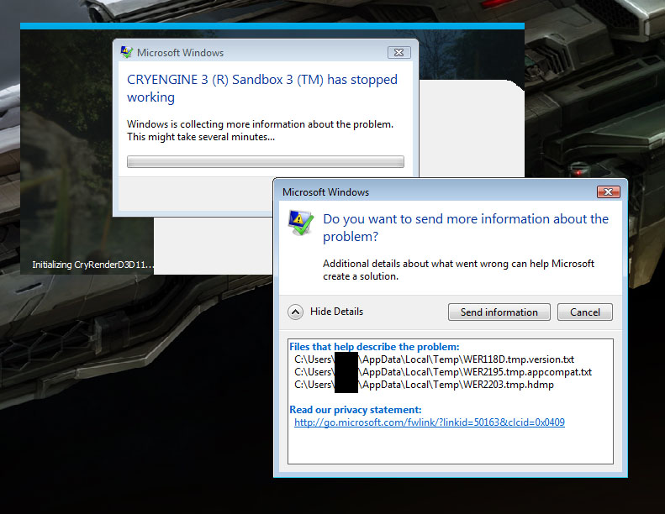The image size is (665, 514).
Task: Click the small title bar icon of the stopped working dialog
Action: click(x=126, y=52)
